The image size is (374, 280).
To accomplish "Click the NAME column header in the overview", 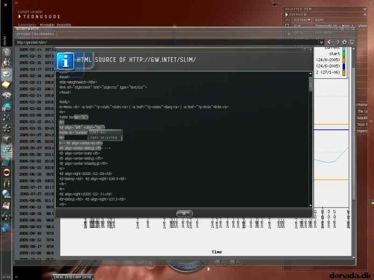I will pos(319,20).
